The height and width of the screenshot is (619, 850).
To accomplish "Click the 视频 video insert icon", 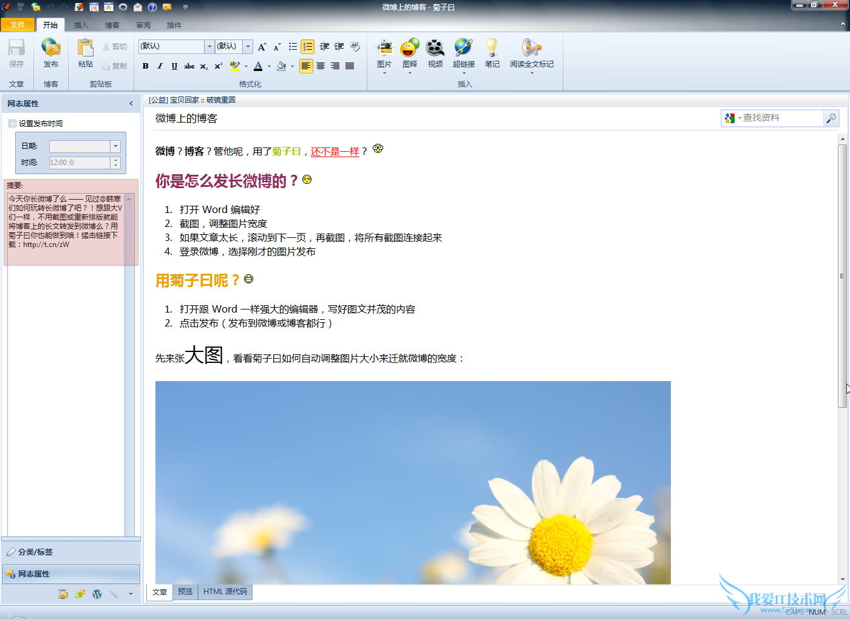I will pos(435,48).
